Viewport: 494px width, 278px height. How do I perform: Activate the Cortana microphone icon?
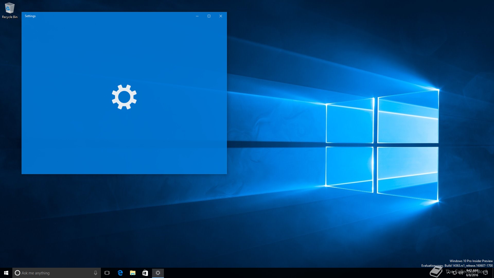click(x=95, y=273)
